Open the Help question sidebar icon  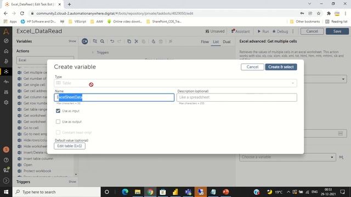(x=6, y=160)
